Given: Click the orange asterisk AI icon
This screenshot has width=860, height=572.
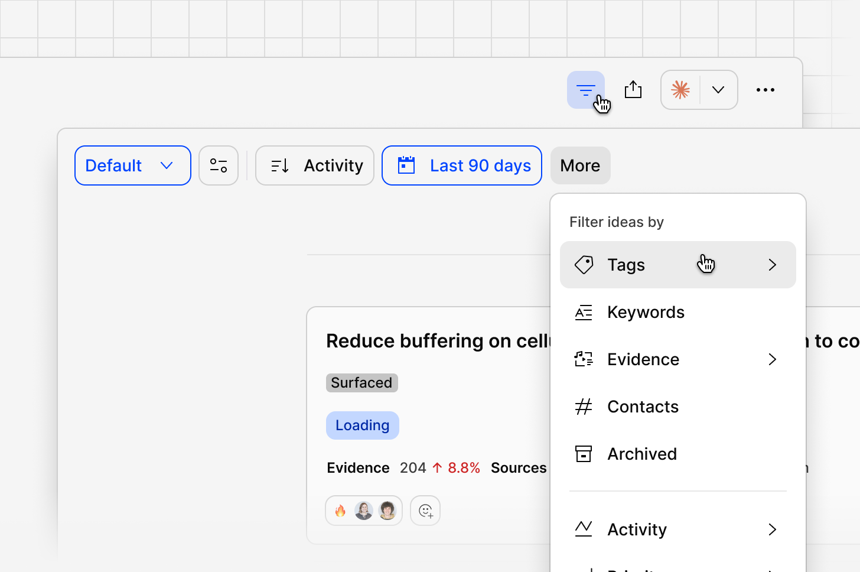Looking at the screenshot, I should [x=680, y=90].
